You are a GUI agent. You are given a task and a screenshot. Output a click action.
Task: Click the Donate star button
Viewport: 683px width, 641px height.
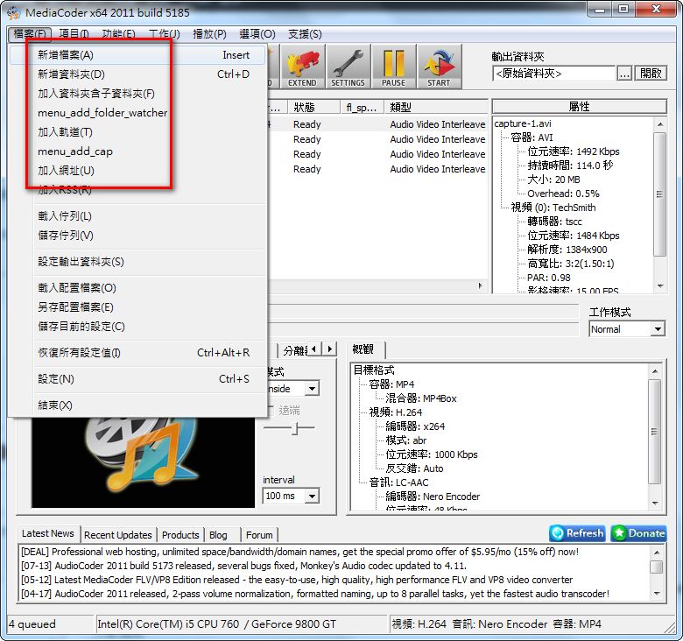point(638,533)
